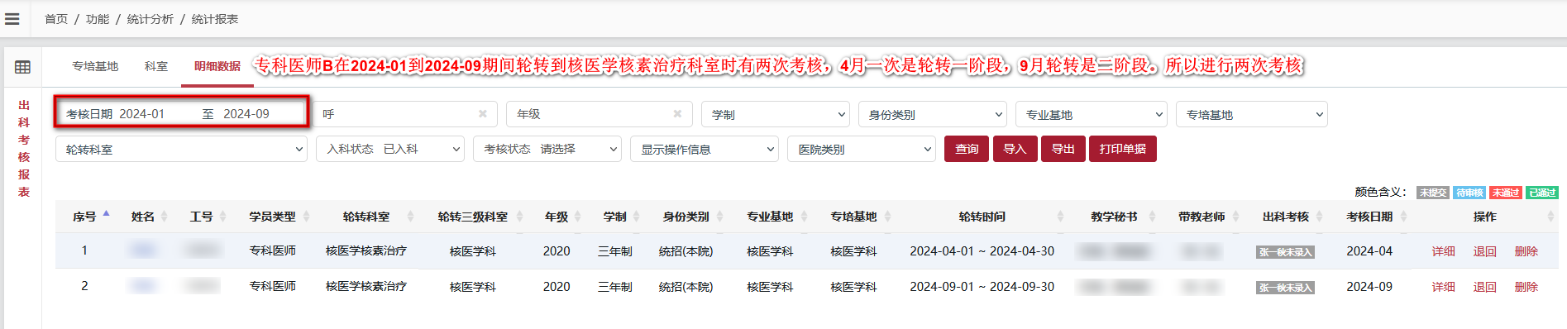
Task: Click the 考核日期 start date 2024-01
Action: pos(142,114)
